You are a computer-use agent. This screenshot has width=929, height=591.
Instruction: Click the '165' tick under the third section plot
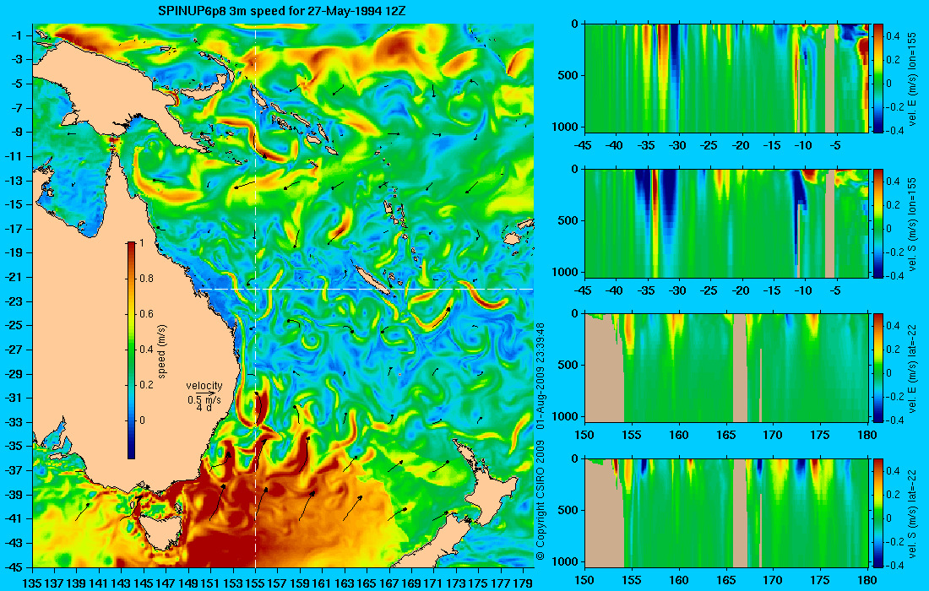pyautogui.click(x=726, y=435)
